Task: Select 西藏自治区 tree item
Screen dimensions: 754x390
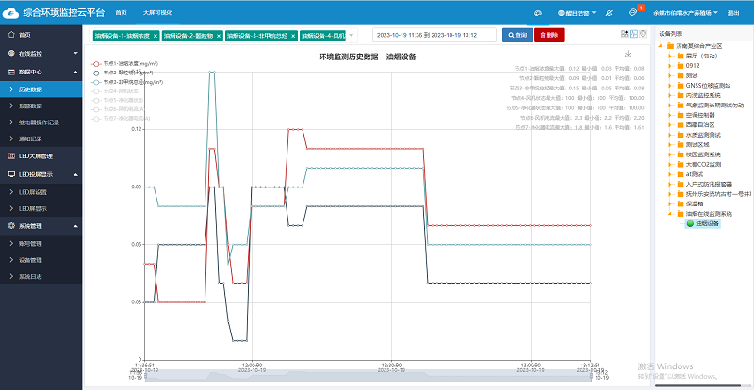Action: point(702,124)
